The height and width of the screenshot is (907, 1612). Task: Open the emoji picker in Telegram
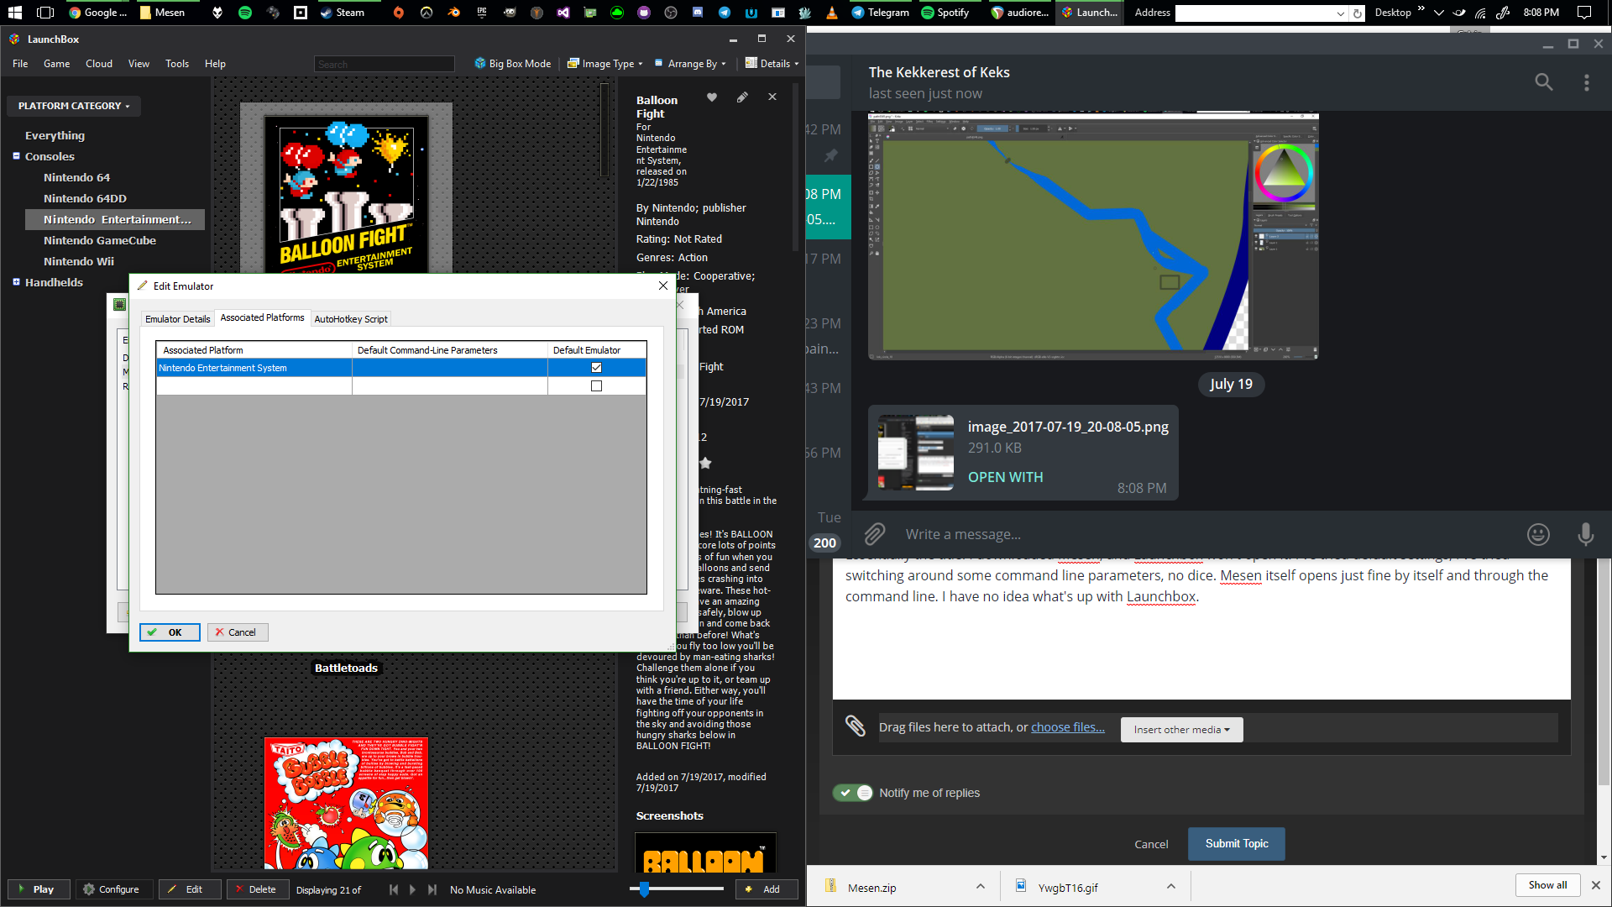[1538, 534]
